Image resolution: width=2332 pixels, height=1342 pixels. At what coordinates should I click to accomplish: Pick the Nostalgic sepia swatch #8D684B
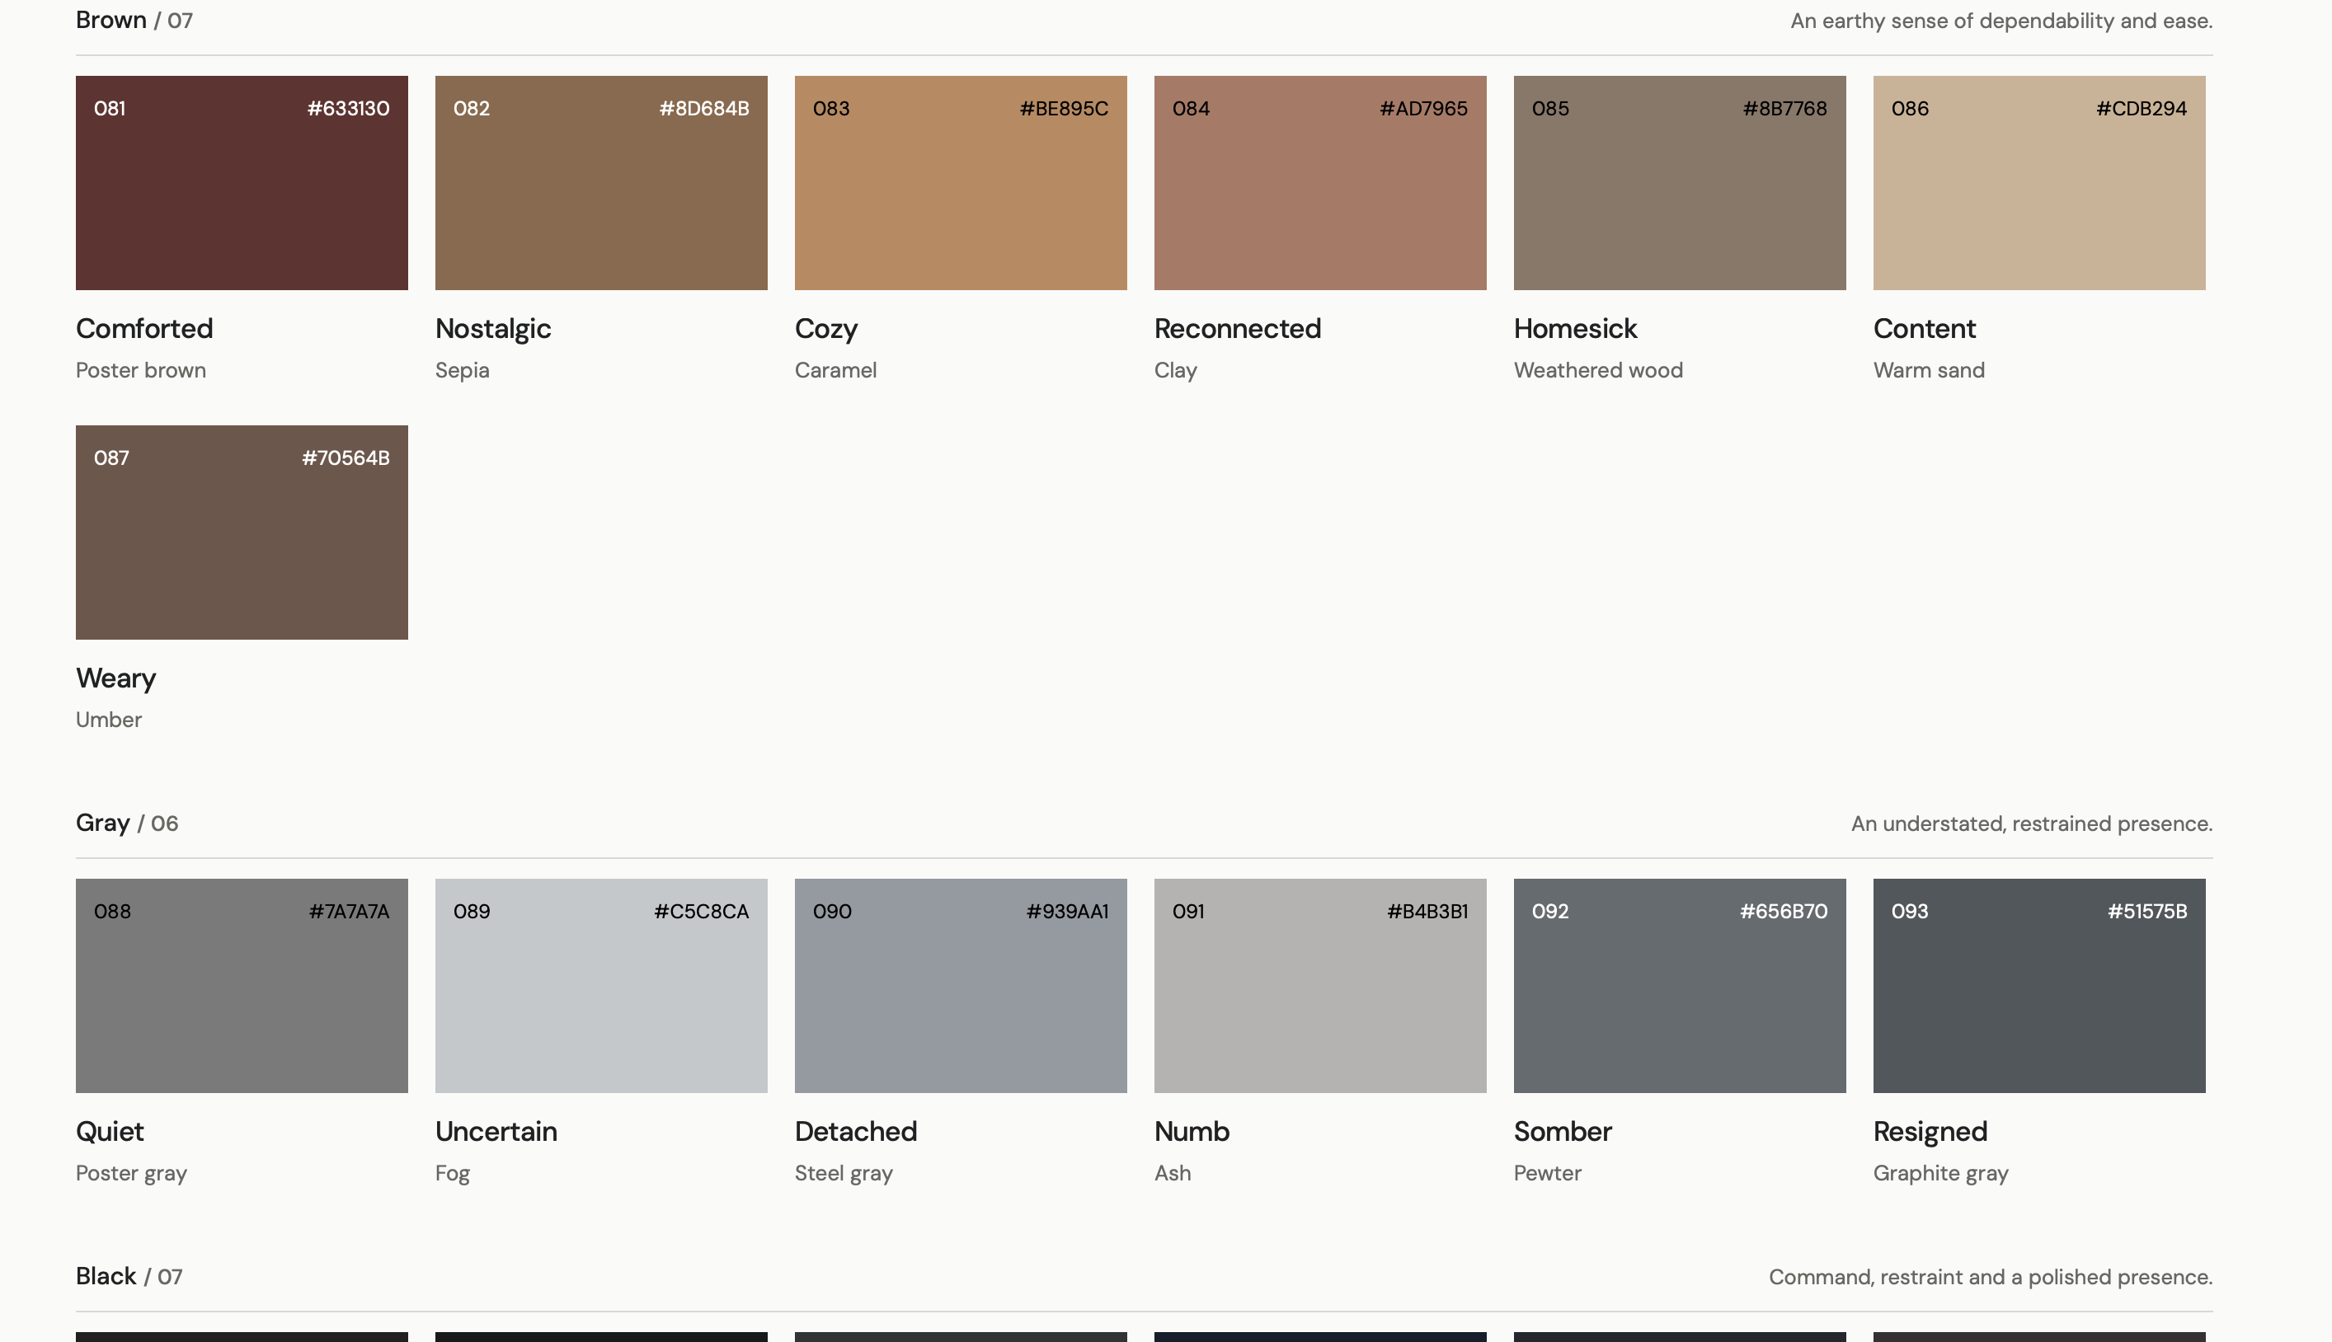(601, 182)
